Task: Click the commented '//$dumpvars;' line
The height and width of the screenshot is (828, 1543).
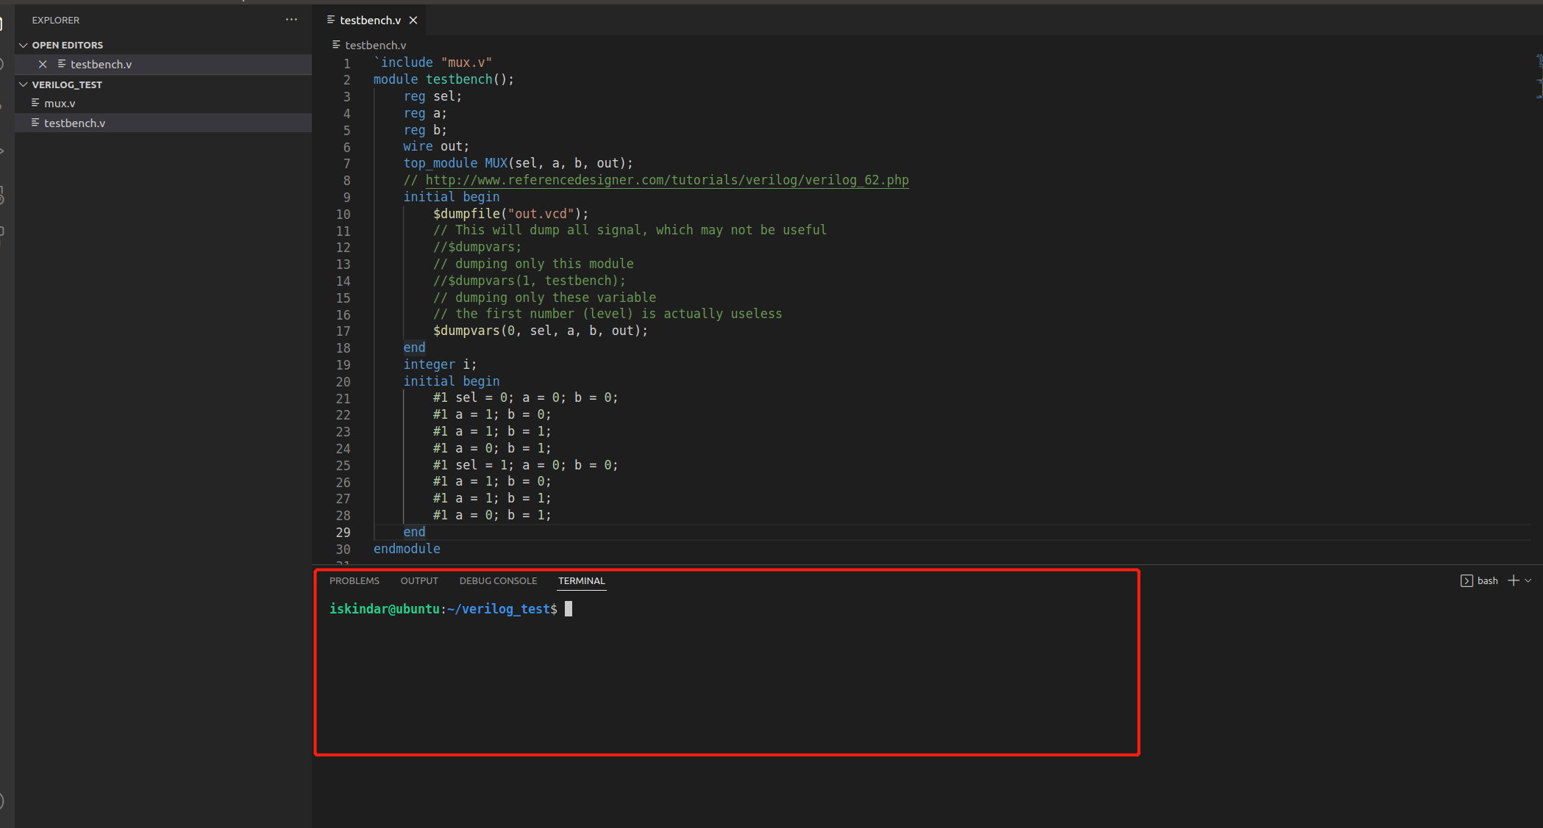Action: 477,247
